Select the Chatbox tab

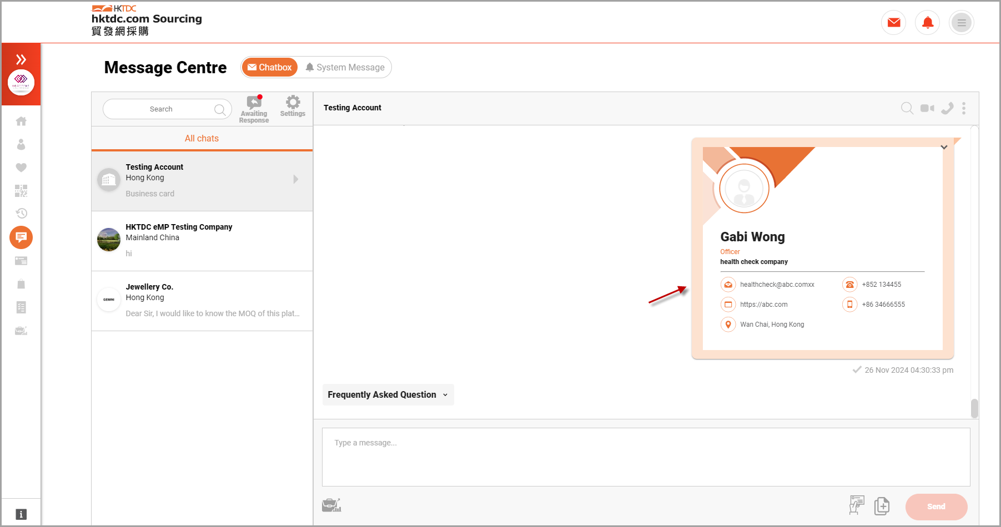tap(270, 68)
